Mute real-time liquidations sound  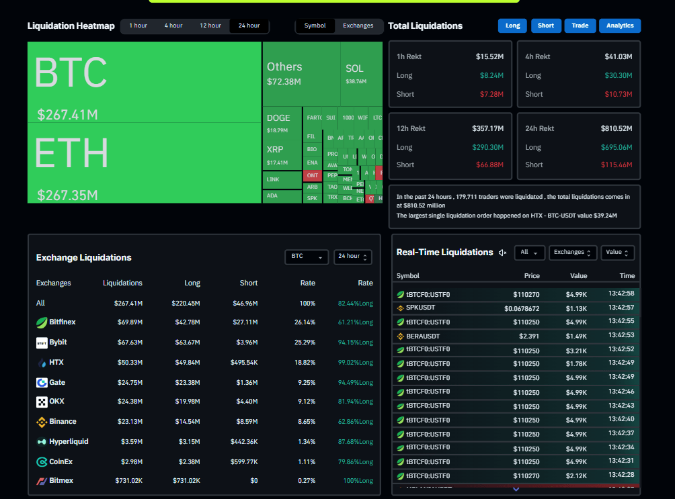[x=502, y=253]
